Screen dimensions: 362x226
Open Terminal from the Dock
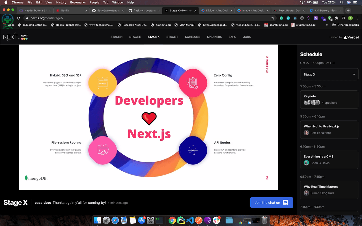(x=159, y=220)
